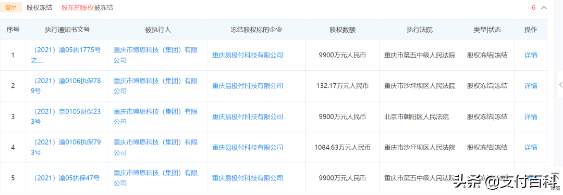Open 重庆易极付科技有限公司 in row 5
The image size is (563, 195).
[x=248, y=178]
